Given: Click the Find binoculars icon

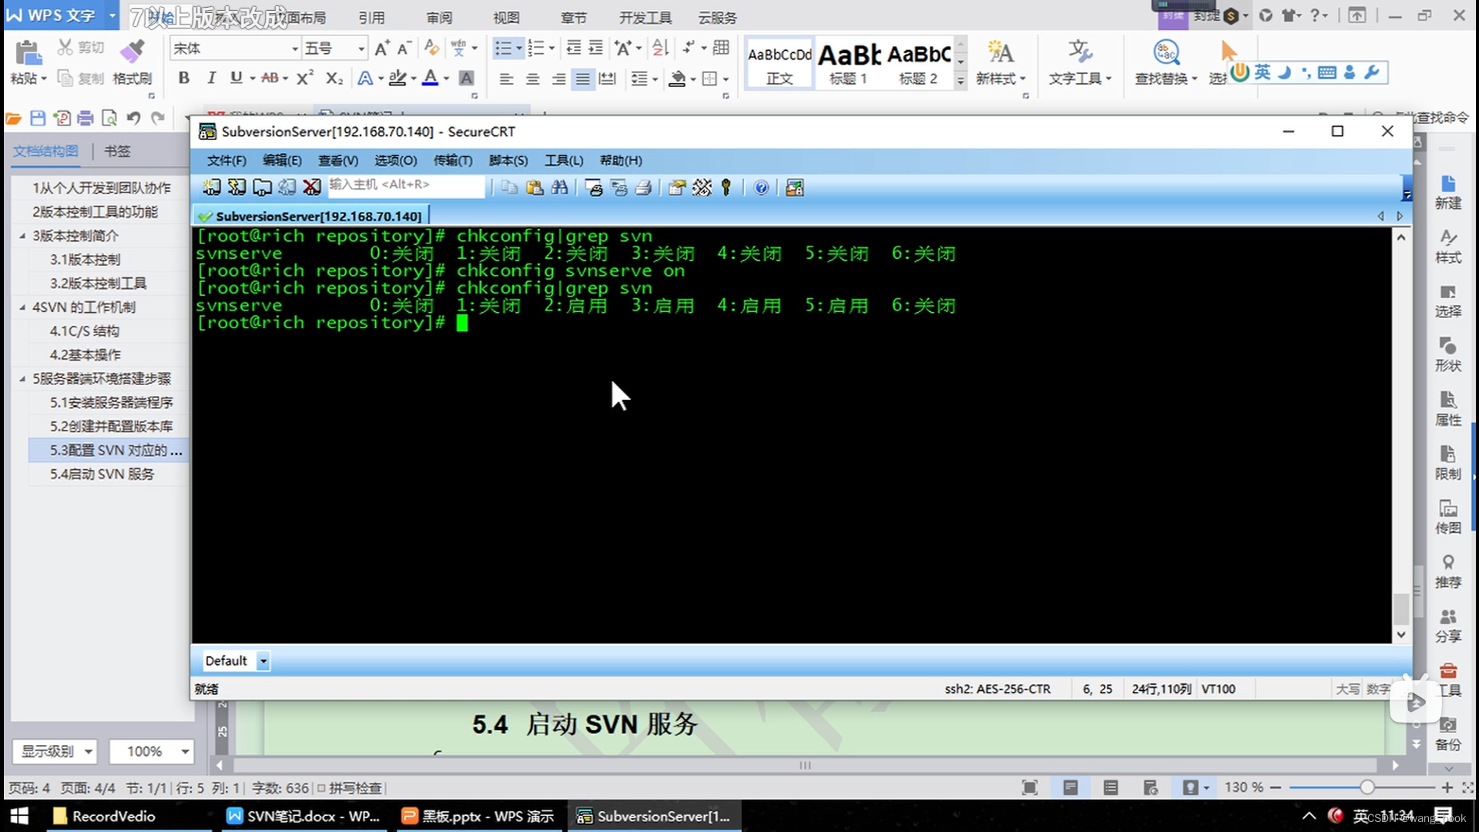Looking at the screenshot, I should coord(559,187).
